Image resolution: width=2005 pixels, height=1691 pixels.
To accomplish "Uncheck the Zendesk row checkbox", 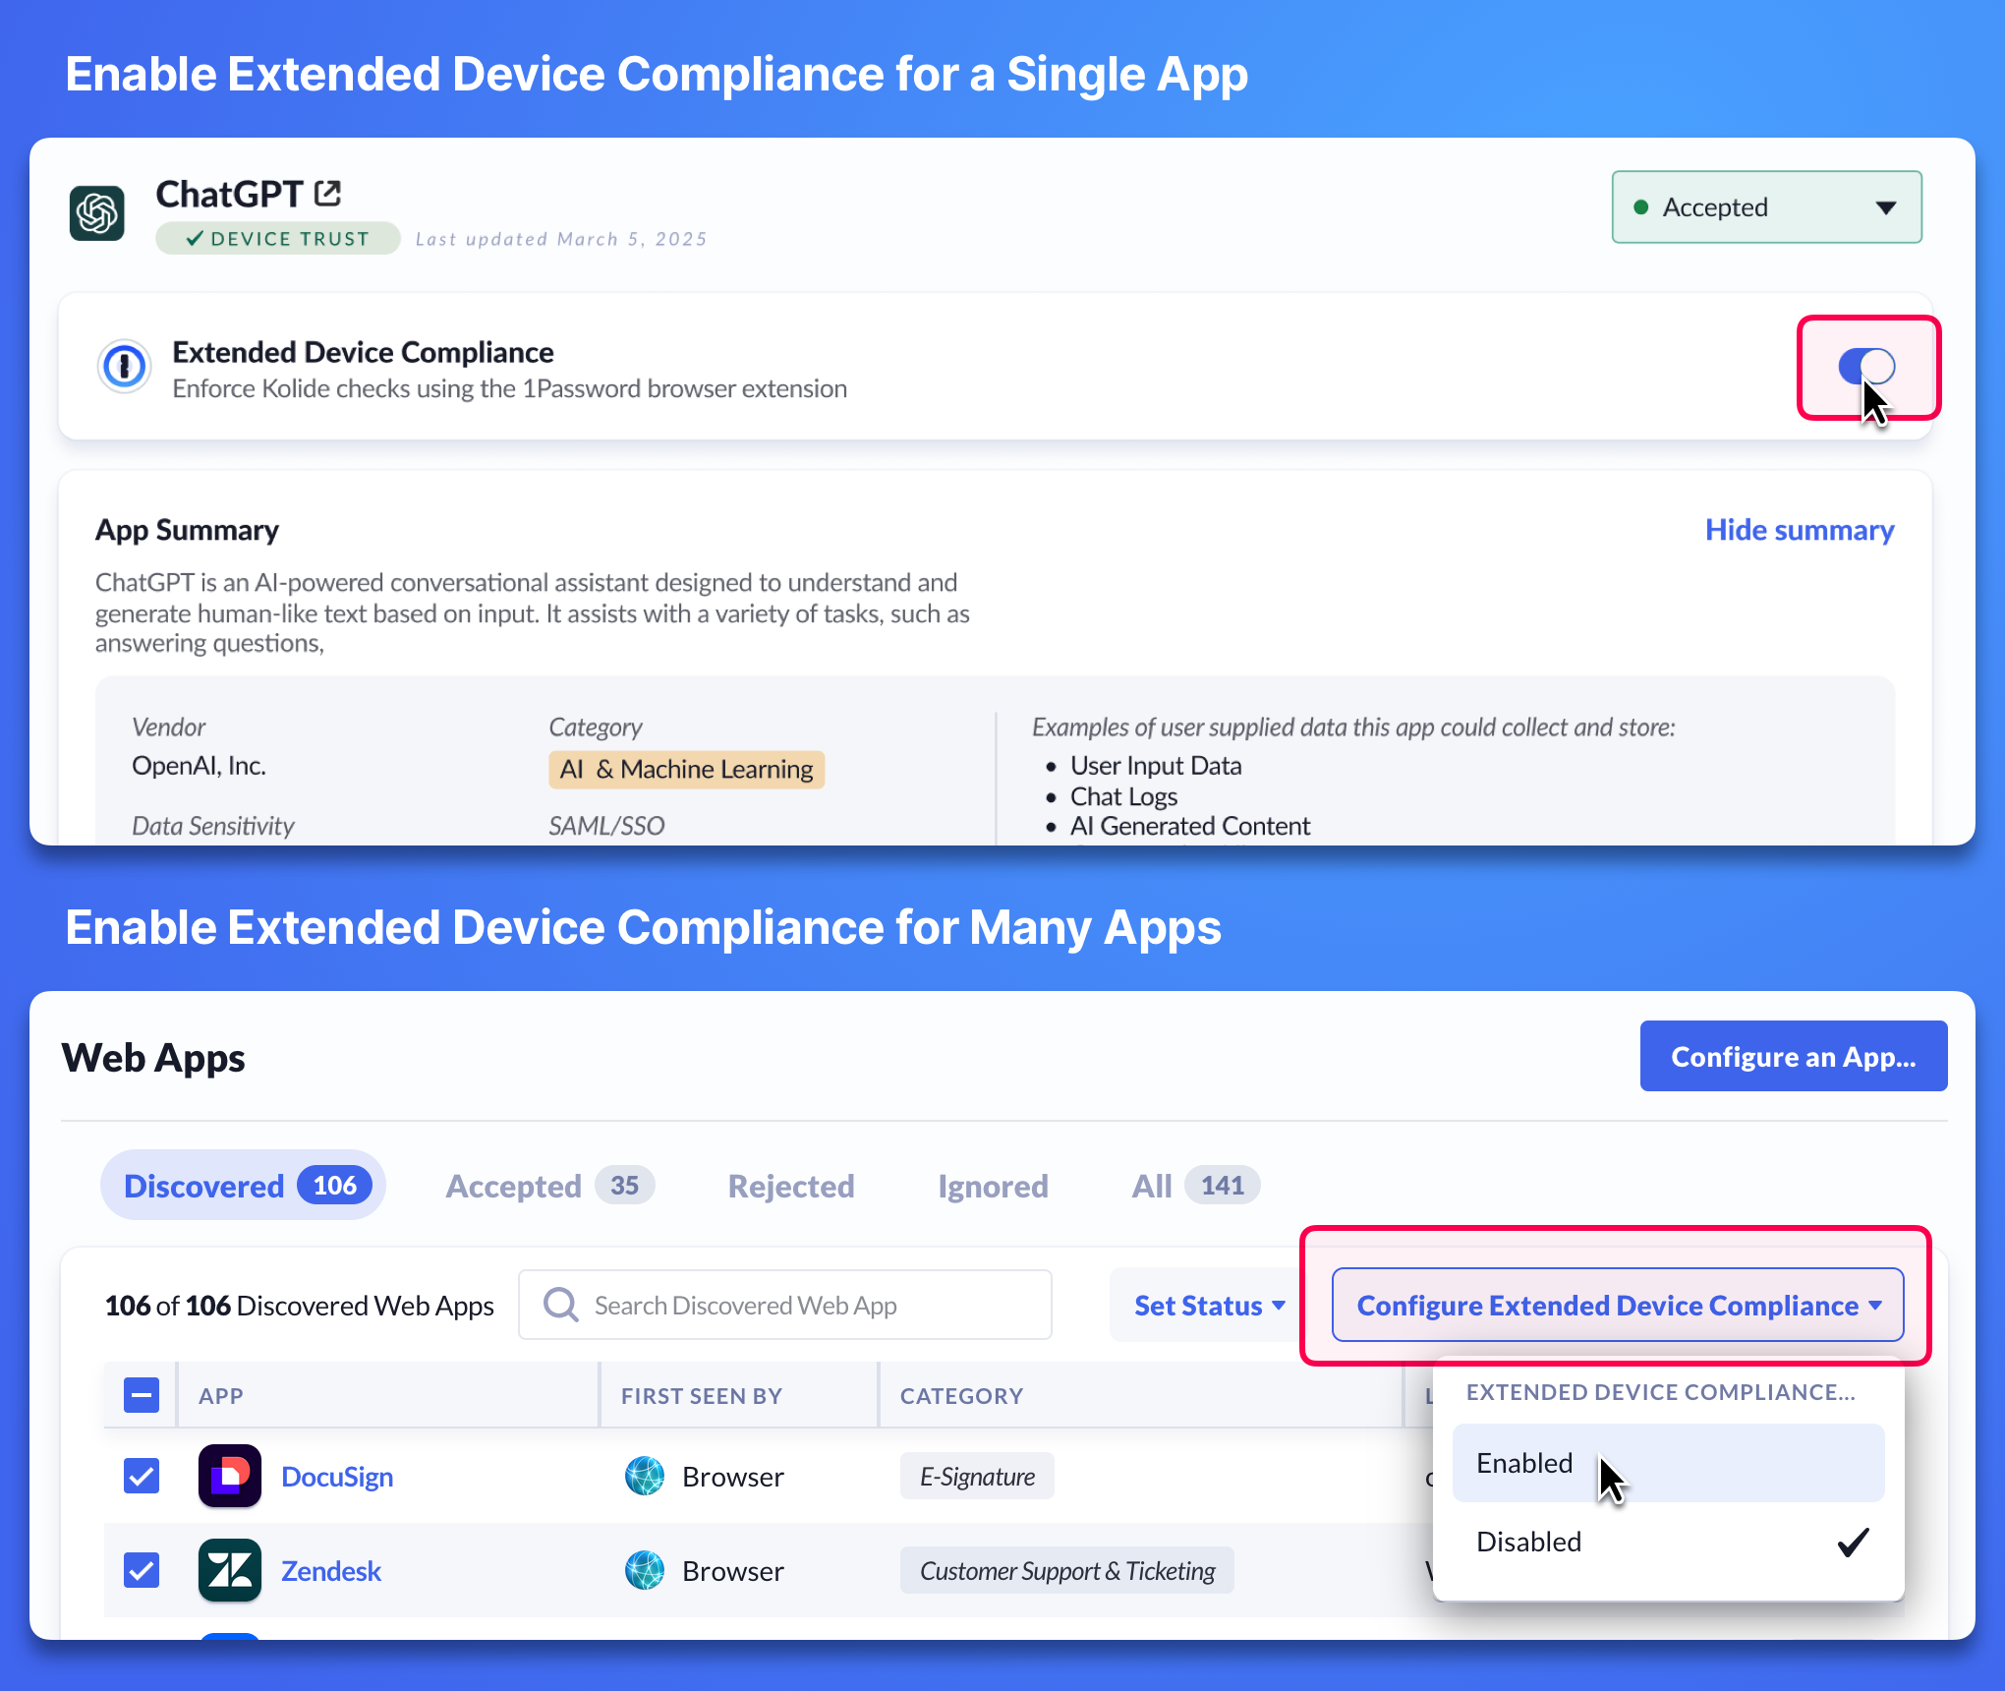I will [142, 1570].
